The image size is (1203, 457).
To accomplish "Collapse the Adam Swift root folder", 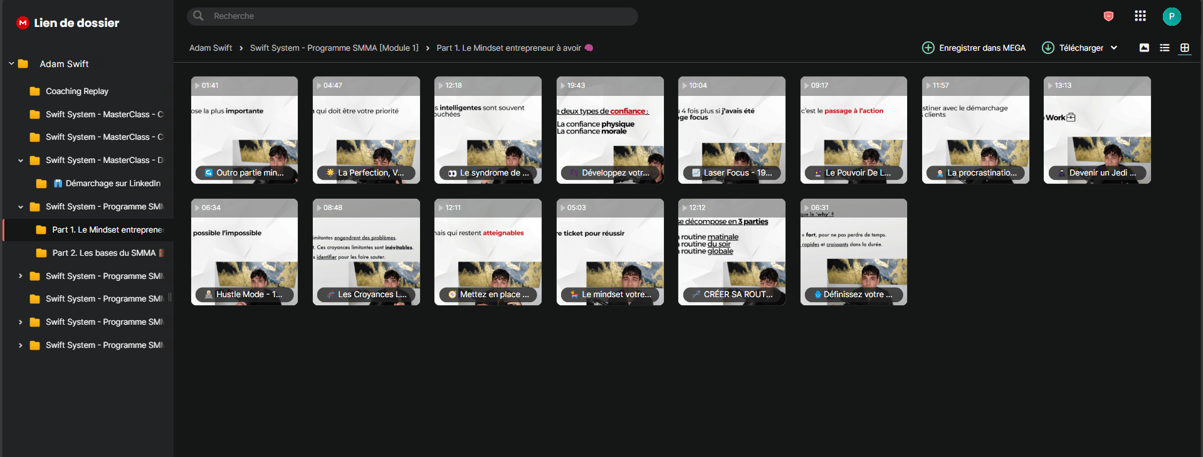I will 11,64.
